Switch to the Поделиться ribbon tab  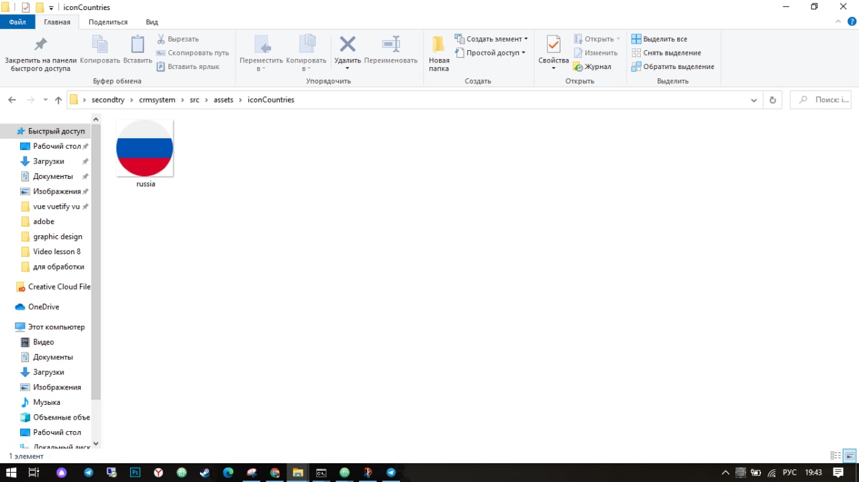click(108, 22)
